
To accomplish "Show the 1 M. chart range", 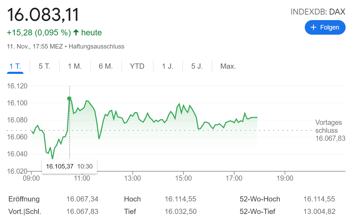I will [x=75, y=66].
